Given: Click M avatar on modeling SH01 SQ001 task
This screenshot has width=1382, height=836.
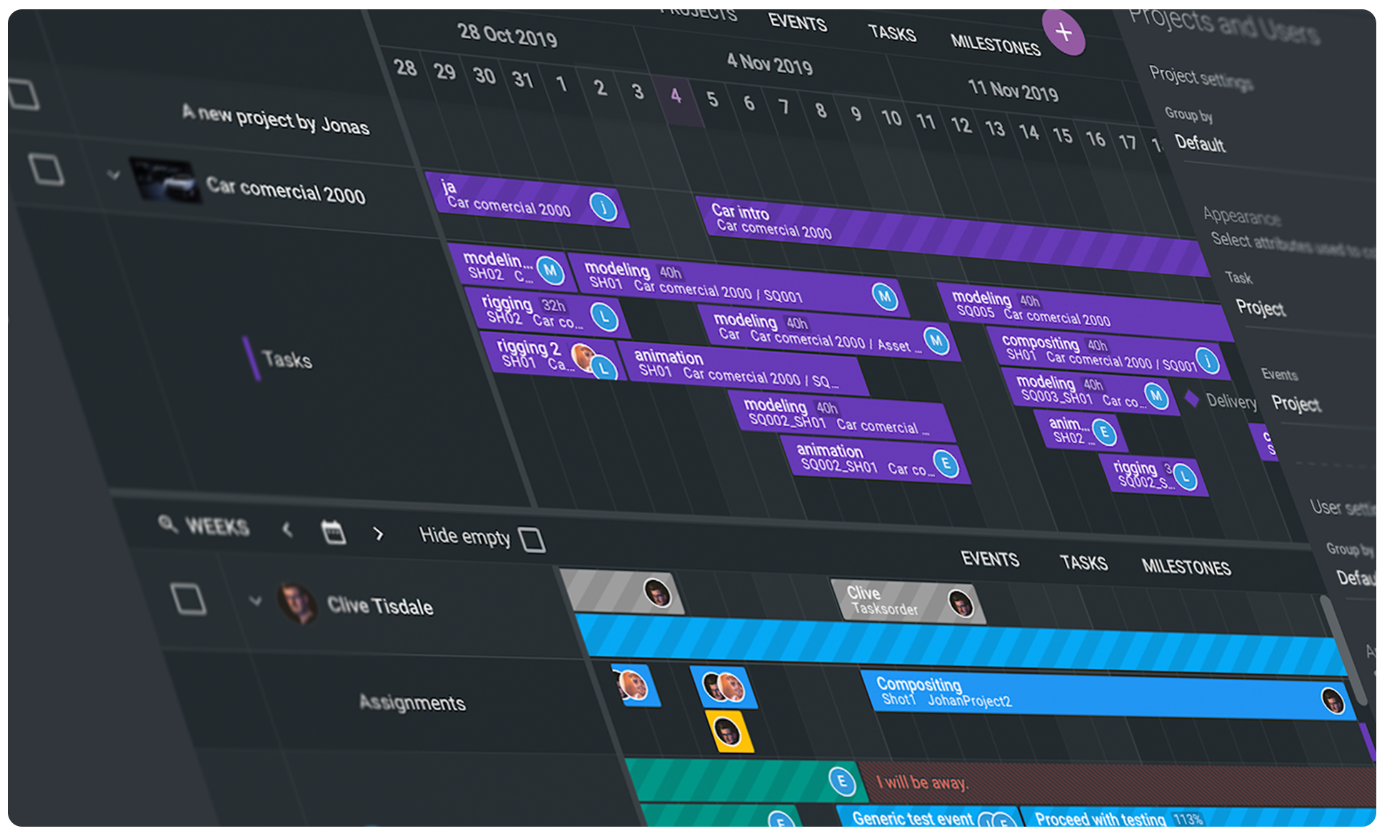Looking at the screenshot, I should (885, 296).
